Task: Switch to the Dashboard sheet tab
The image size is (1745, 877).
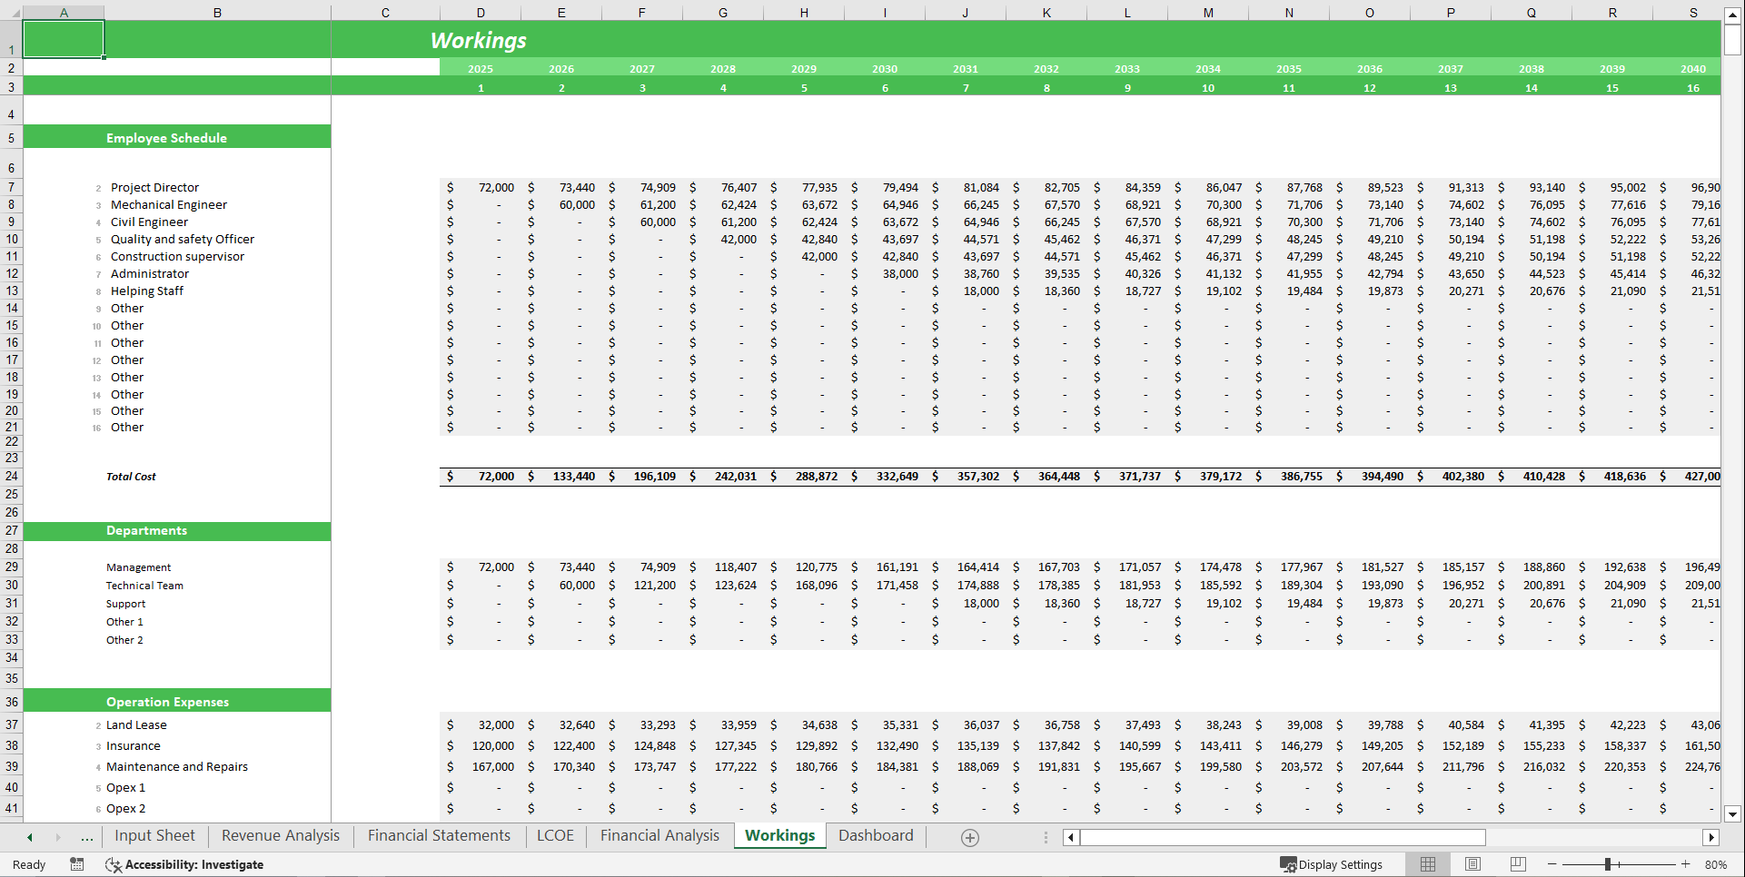Action: (875, 835)
